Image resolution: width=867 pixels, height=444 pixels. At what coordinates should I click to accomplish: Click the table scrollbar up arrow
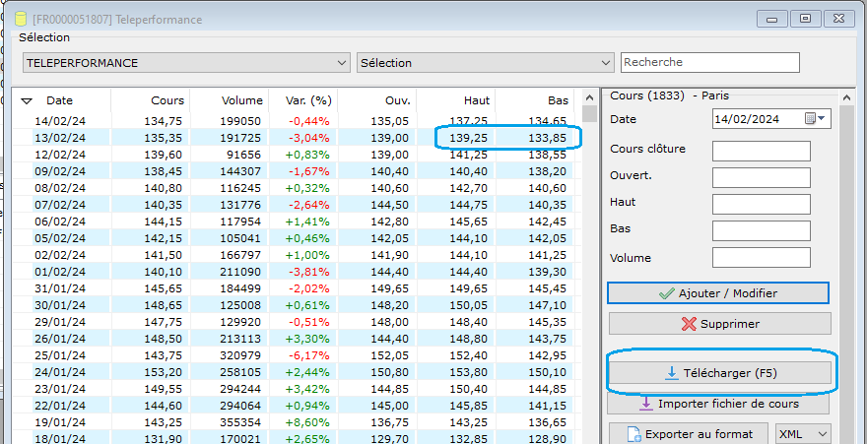click(x=590, y=97)
